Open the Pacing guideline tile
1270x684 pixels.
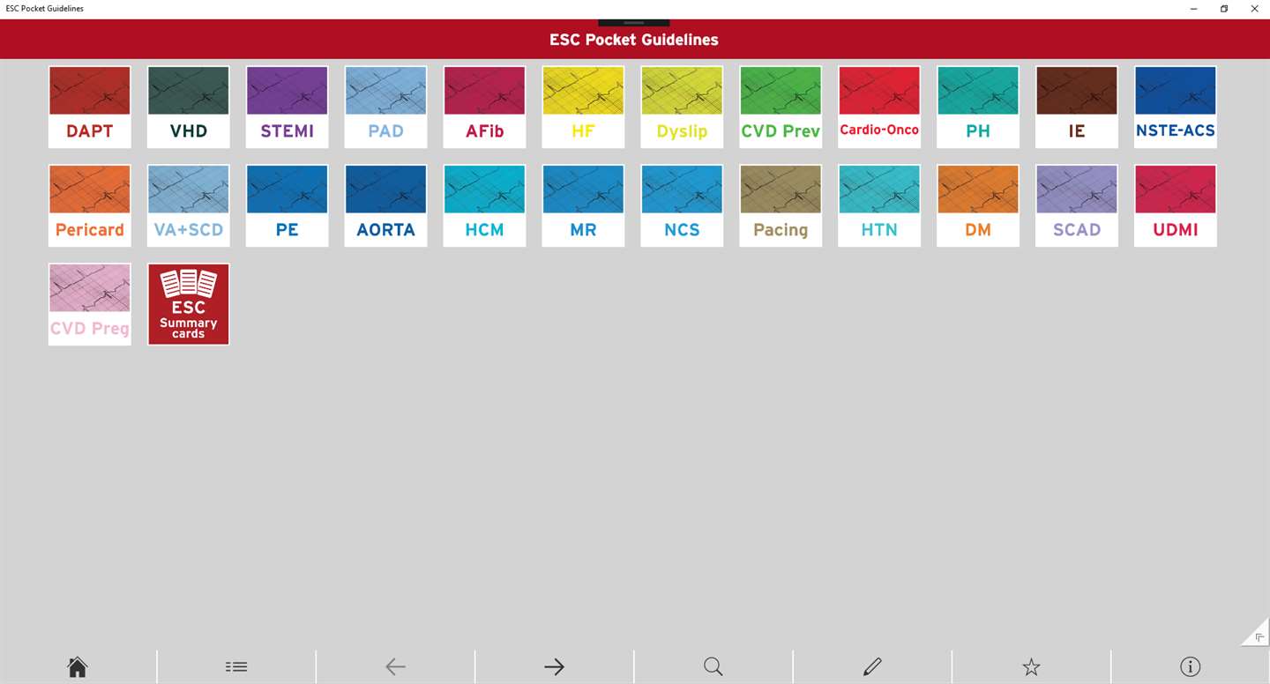[x=781, y=206]
